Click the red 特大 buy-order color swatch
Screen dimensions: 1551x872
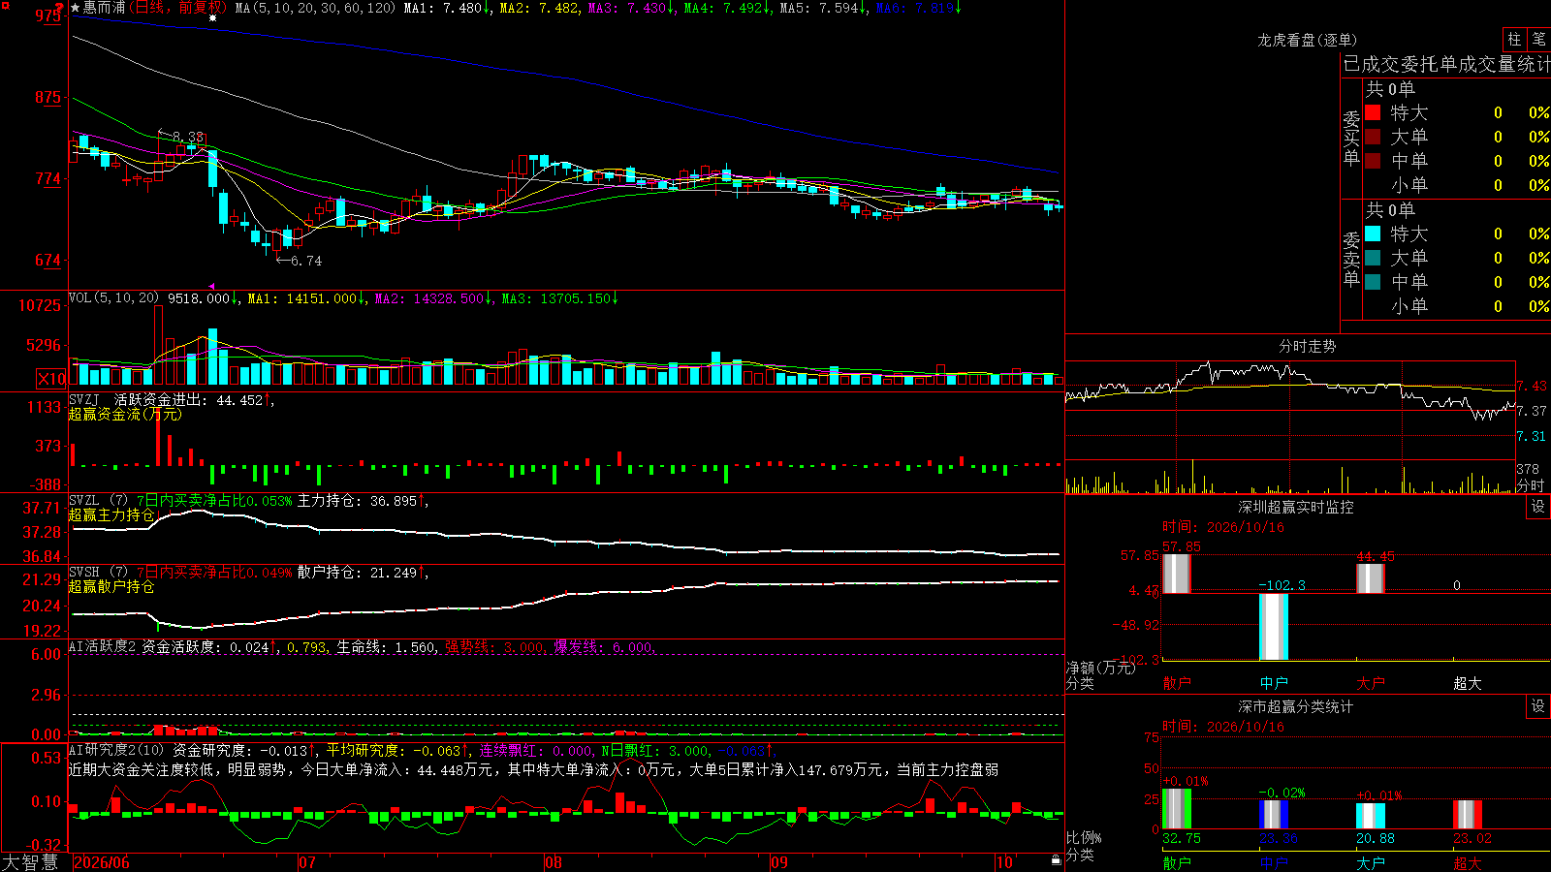pos(1373,112)
